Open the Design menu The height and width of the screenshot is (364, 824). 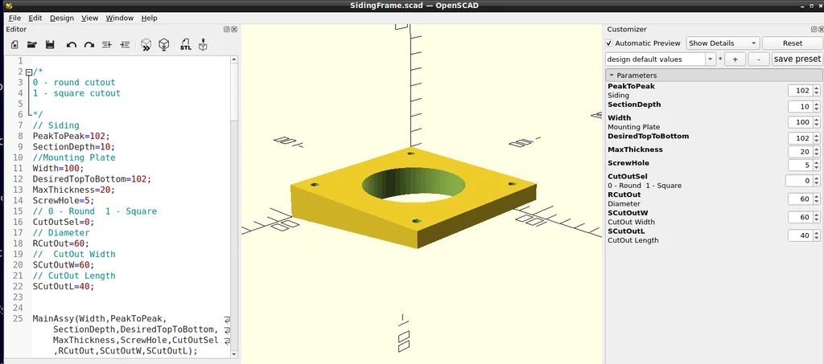click(x=62, y=18)
